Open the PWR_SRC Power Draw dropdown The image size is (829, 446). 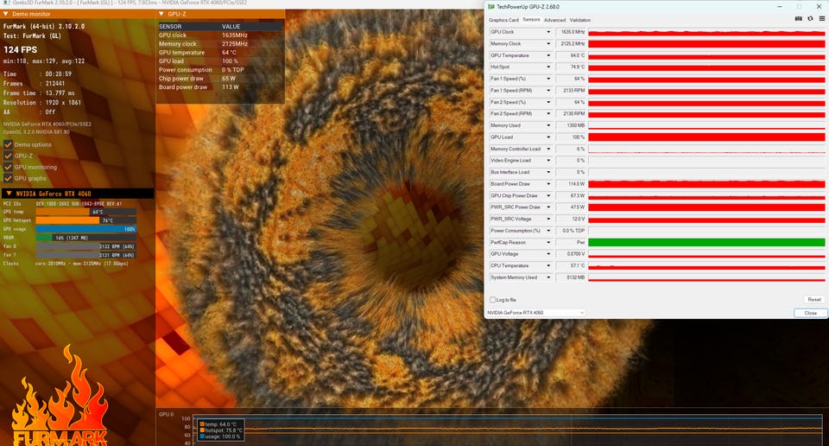coord(547,207)
